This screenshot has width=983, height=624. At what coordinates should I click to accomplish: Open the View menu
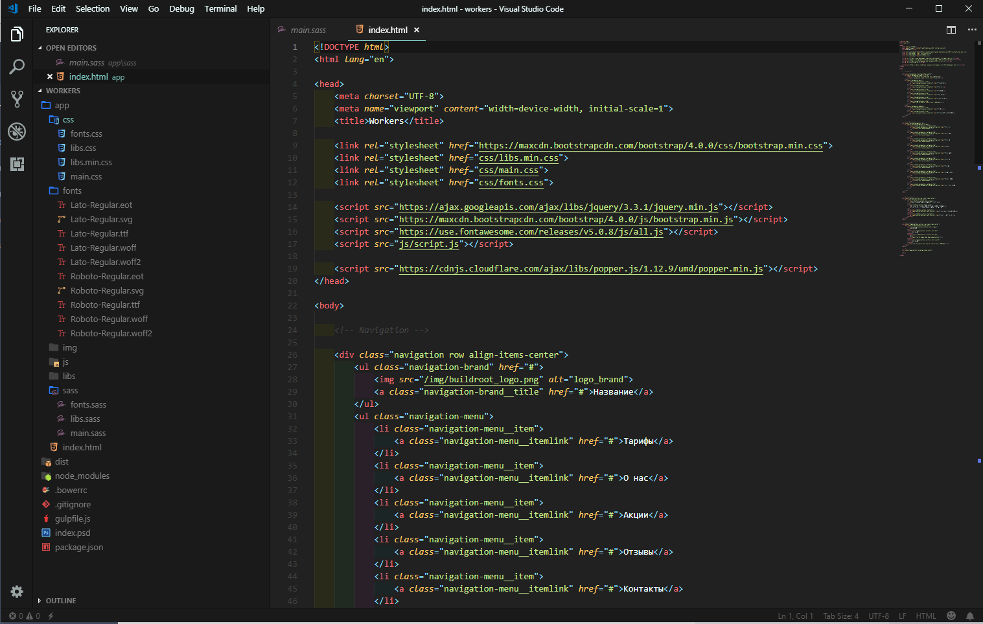pos(129,8)
